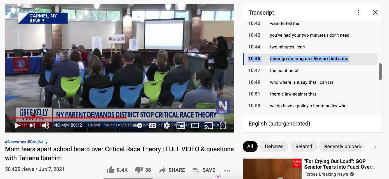Jump to 'the point no oh' line
Viewport: 389px width, 179px height.
click(310, 71)
